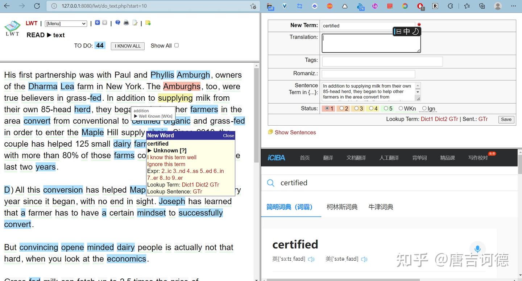Select the WKn well-known status radio

pos(401,108)
